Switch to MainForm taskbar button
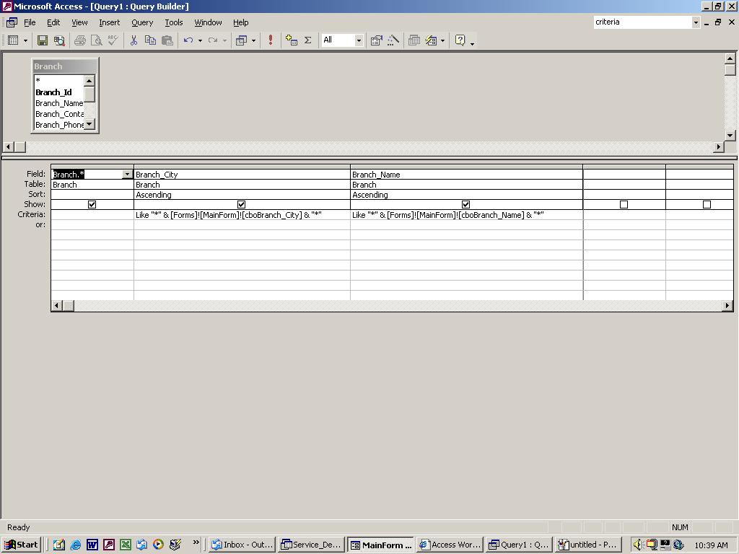739x554 pixels. (380, 545)
